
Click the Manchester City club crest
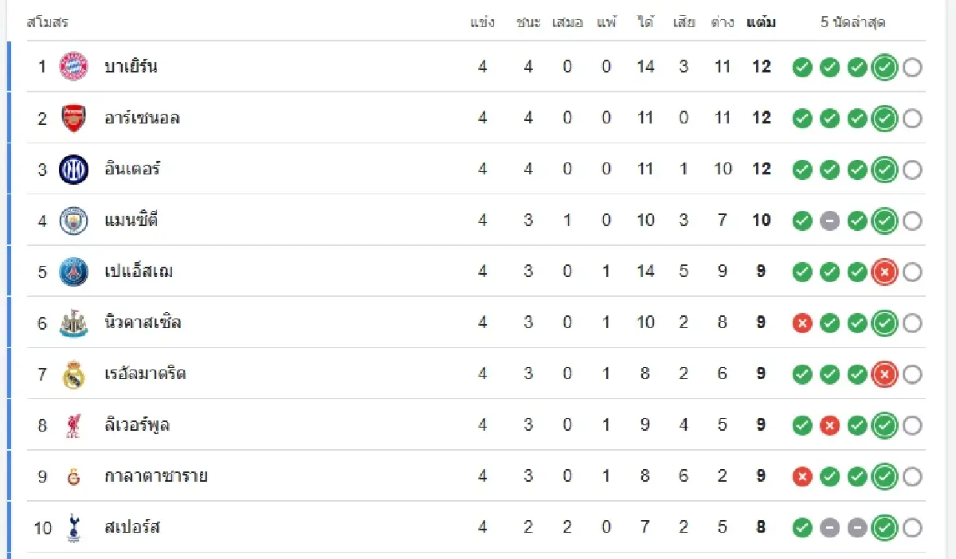[74, 221]
